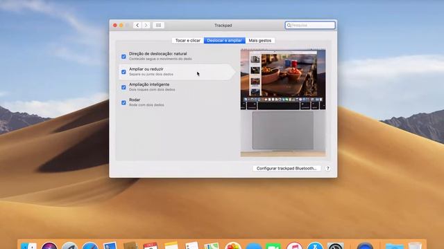Focus the Pesquisa search field

(x=310, y=26)
